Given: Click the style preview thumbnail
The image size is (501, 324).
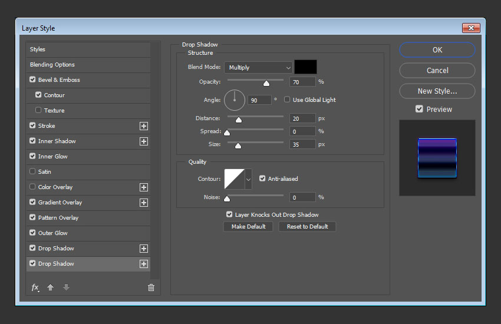Looking at the screenshot, I should (x=437, y=158).
